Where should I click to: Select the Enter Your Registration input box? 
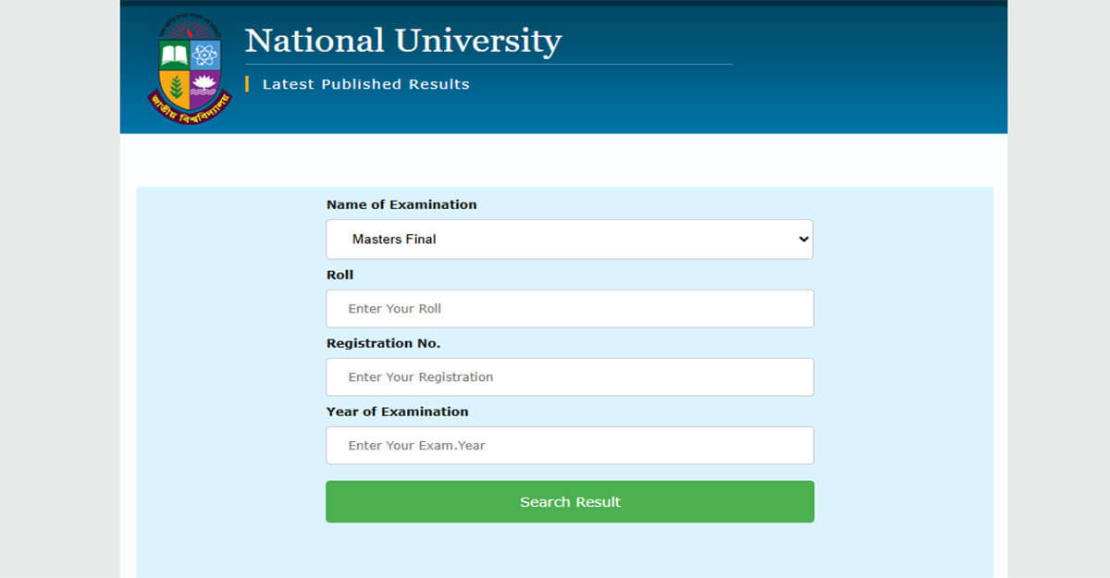coord(570,377)
